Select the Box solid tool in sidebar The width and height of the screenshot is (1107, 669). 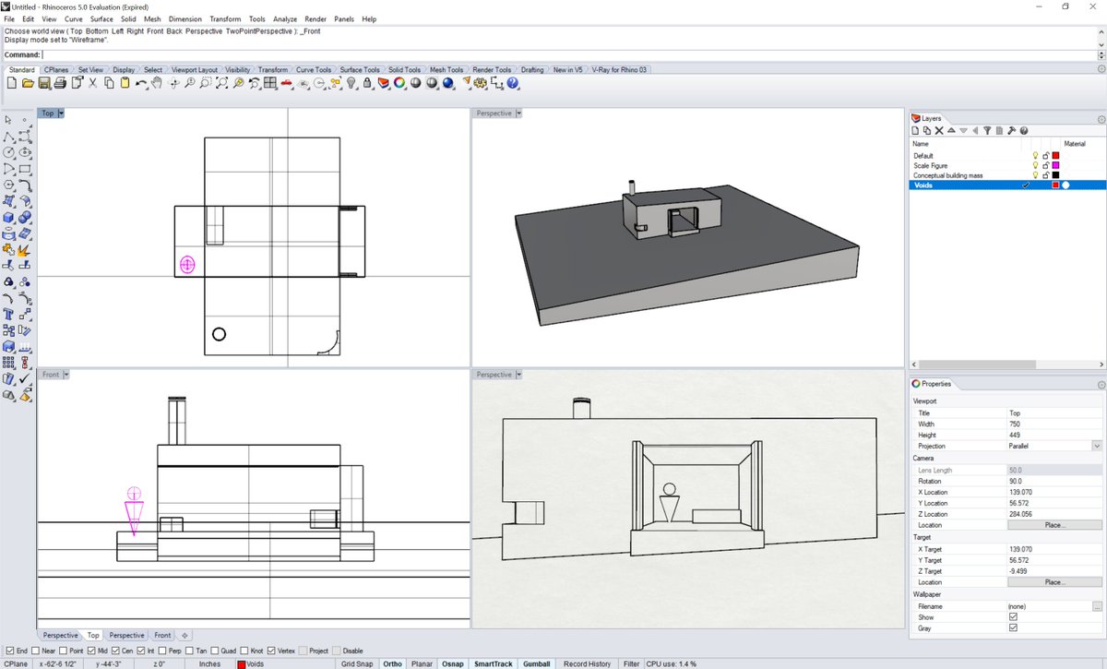(9, 218)
